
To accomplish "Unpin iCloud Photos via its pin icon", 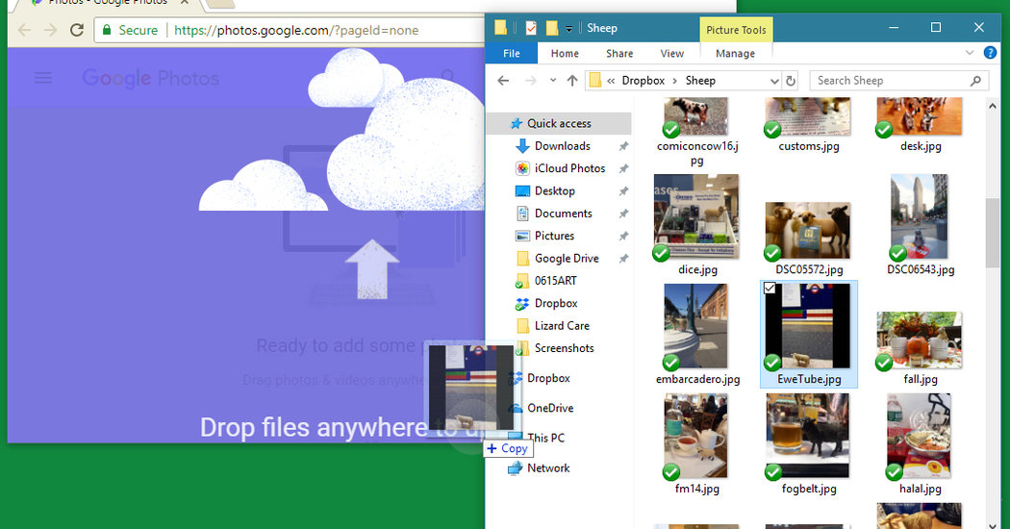I will 623,169.
